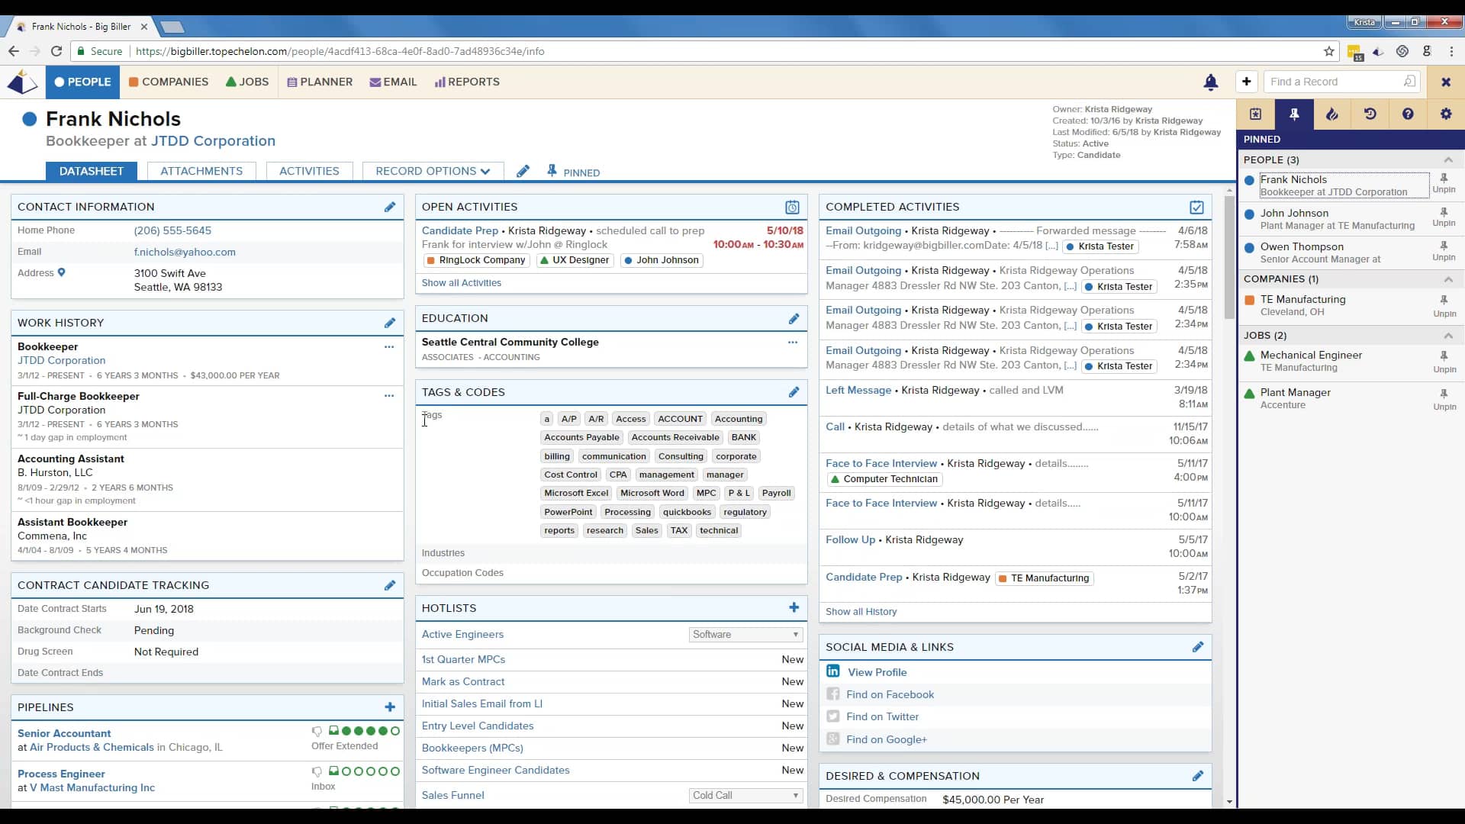The height and width of the screenshot is (824, 1465).
Task: Toggle the Completed Activities checkbox icon
Action: click(1196, 208)
